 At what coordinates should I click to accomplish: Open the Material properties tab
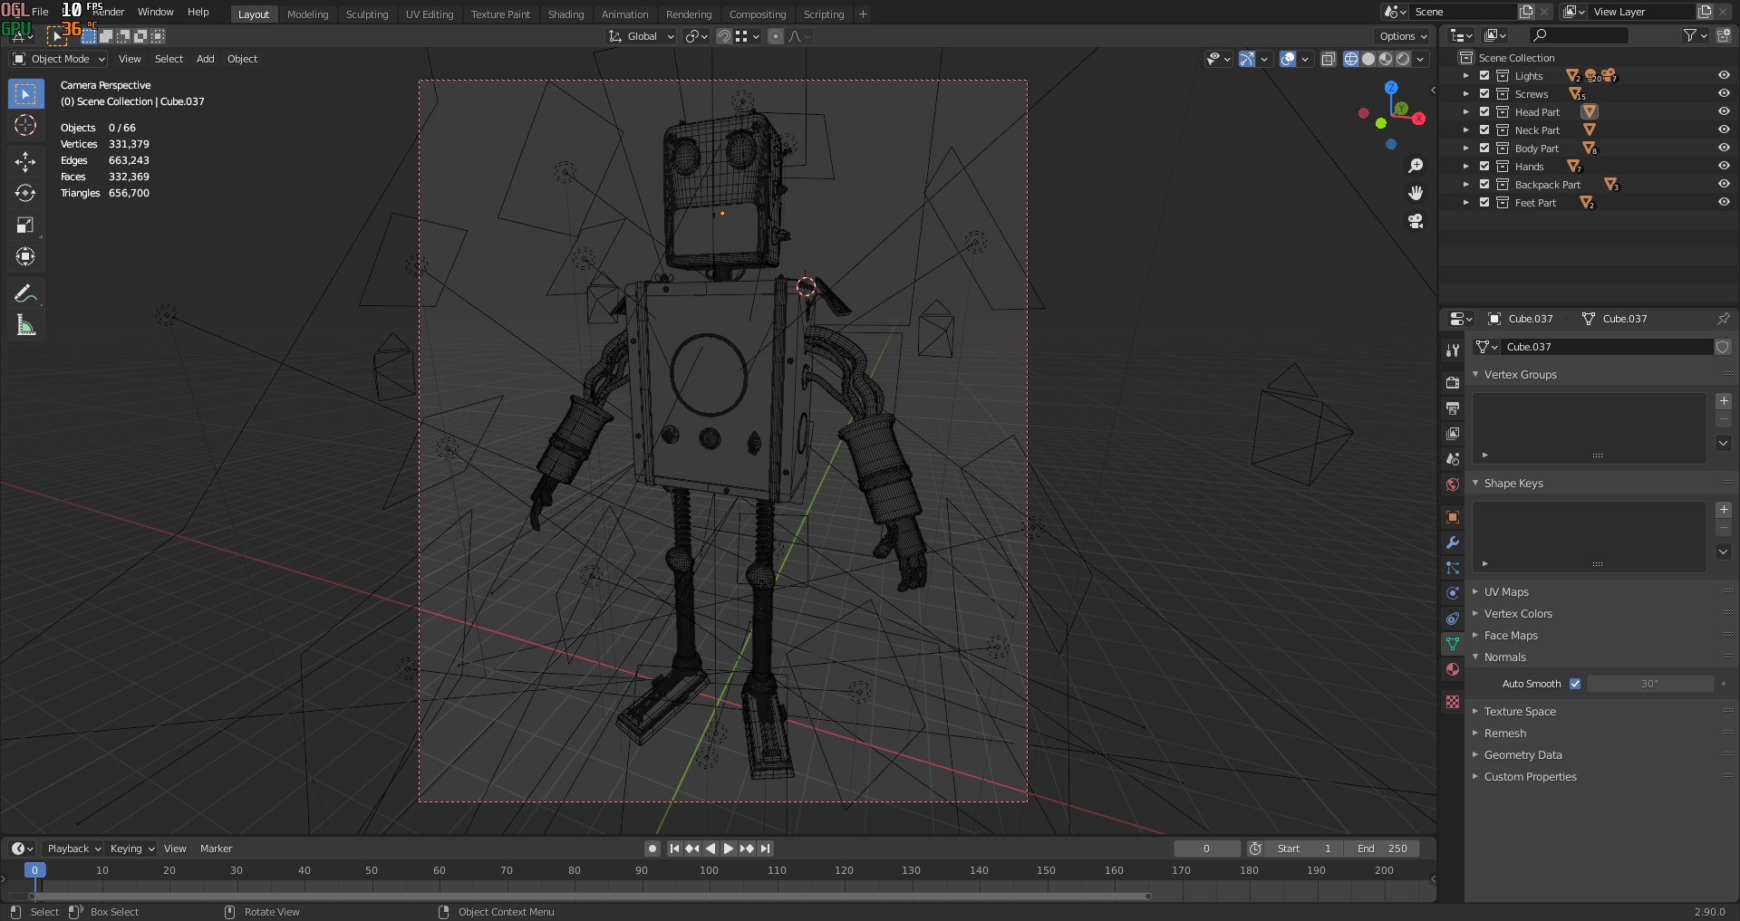1453,669
